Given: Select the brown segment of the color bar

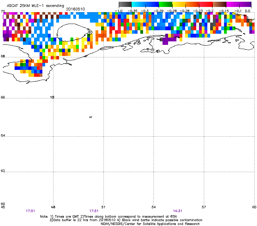Looking at the screenshot, I should coord(219,5).
